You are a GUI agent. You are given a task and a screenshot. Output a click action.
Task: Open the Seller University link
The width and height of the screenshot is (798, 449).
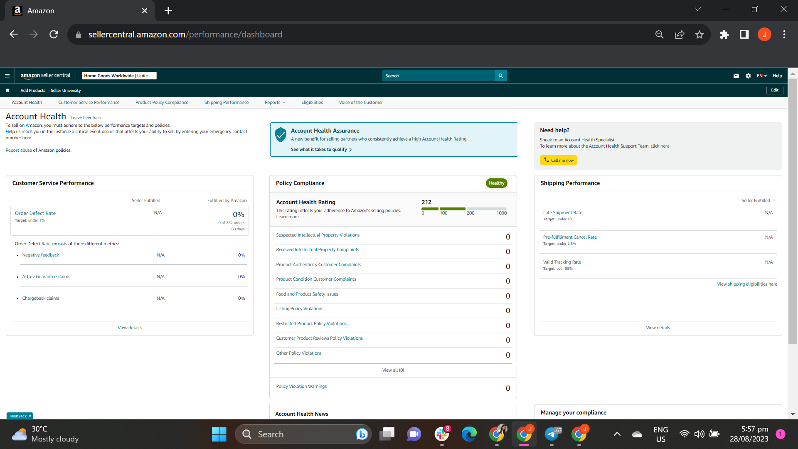point(66,91)
